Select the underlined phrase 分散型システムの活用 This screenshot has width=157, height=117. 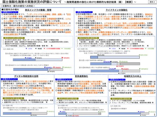[132, 28]
